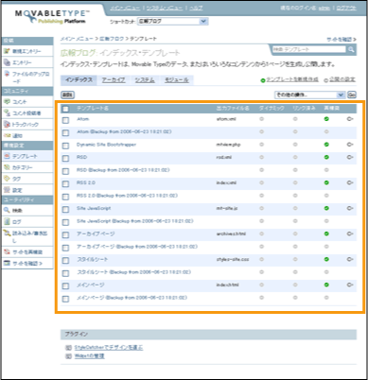368x380 pixels.
Task: Check the RSD template checkbox (rsd.xml row)
Action: point(65,158)
